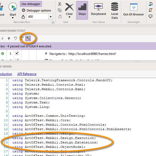Click line 'using ArtOfTest.WebAii.Design.Extensions;'
This screenshot has height=156, width=156.
click(55, 142)
